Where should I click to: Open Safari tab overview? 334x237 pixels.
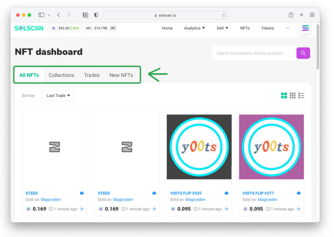click(312, 15)
